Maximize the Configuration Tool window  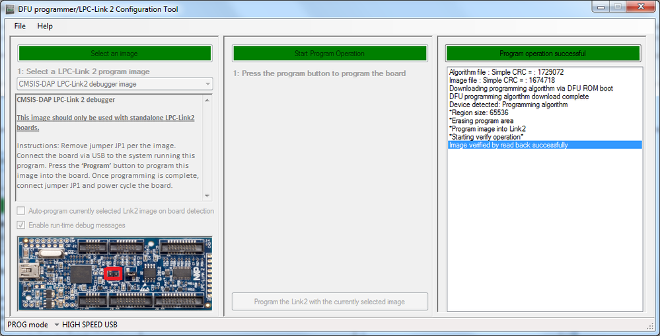618,7
